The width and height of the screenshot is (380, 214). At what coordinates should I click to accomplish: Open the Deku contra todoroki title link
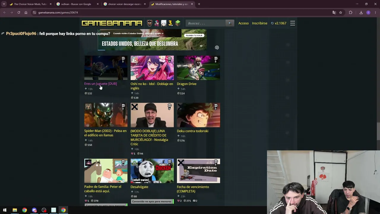(x=192, y=131)
